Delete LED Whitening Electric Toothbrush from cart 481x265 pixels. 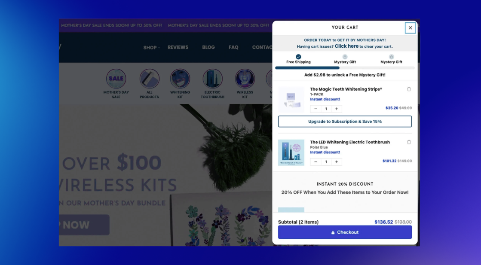(x=409, y=142)
